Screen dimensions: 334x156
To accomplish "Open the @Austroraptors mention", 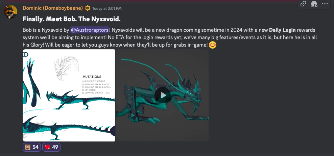I will [90, 30].
